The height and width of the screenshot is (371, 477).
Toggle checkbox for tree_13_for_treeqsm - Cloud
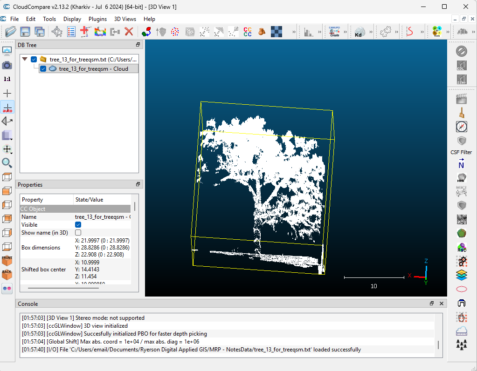pyautogui.click(x=43, y=69)
